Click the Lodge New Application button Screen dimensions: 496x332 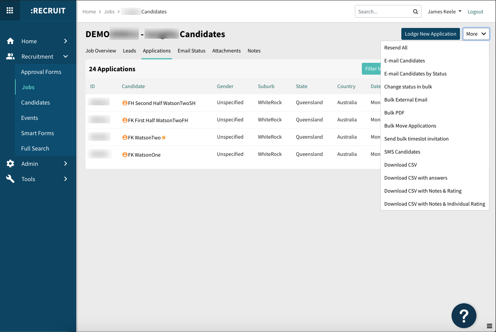click(430, 34)
